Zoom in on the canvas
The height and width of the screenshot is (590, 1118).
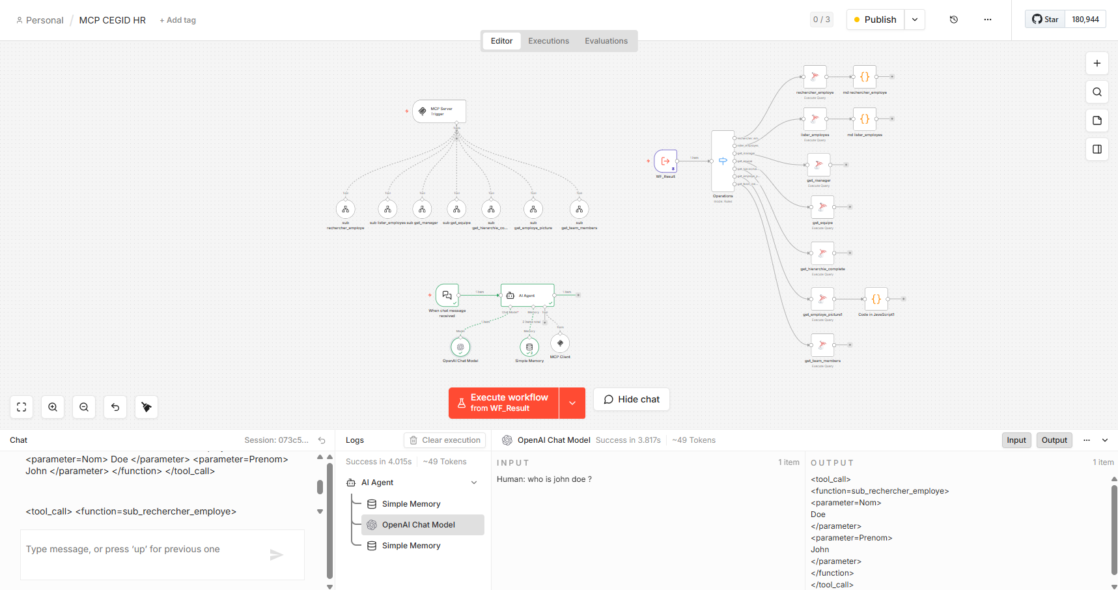[x=53, y=407]
